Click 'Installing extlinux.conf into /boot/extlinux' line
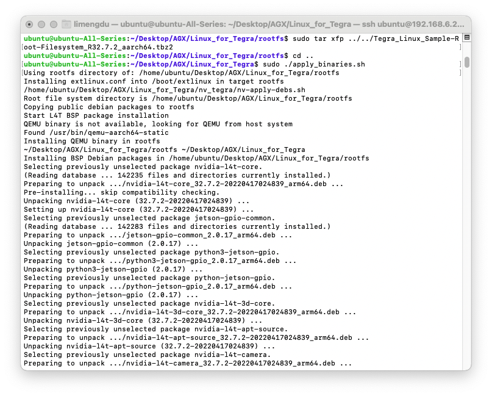The width and height of the screenshot is (492, 396). tap(154, 81)
